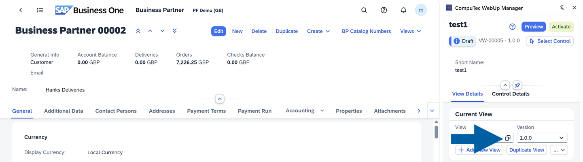Screen dimensions: 583x162
Task: Unpin the CompuTec WebUp Manager panel
Action: pyautogui.click(x=562, y=8)
